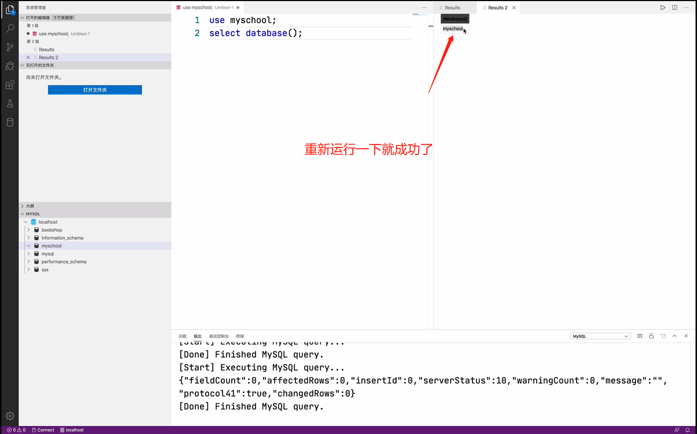
Task: Close the Results 2 tab
Action: pyautogui.click(x=514, y=7)
